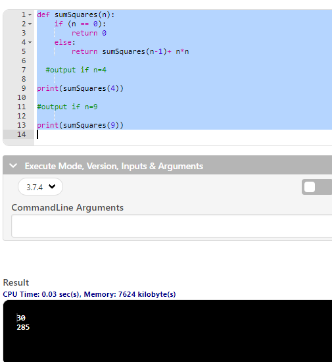
Task: Click the 'return 0' statement on line 3
Action: click(x=89, y=34)
